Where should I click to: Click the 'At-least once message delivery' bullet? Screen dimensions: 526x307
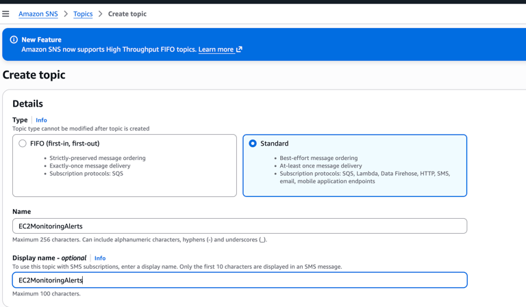pyautogui.click(x=321, y=165)
